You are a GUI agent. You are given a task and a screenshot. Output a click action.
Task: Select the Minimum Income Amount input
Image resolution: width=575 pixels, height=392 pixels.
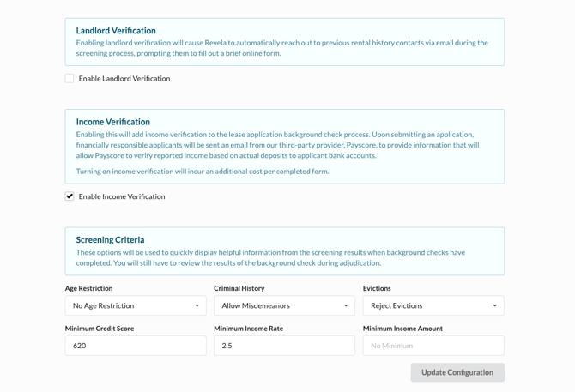pos(433,346)
